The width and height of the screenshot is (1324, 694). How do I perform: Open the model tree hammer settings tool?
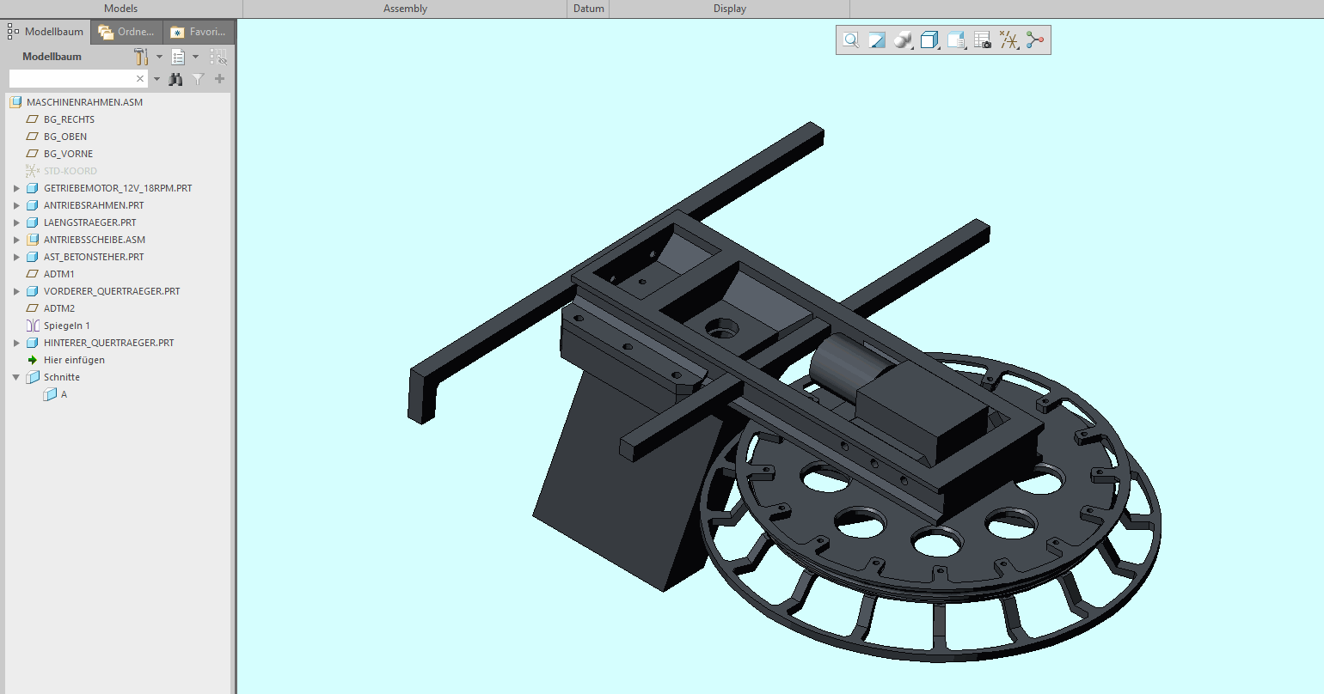pyautogui.click(x=141, y=57)
